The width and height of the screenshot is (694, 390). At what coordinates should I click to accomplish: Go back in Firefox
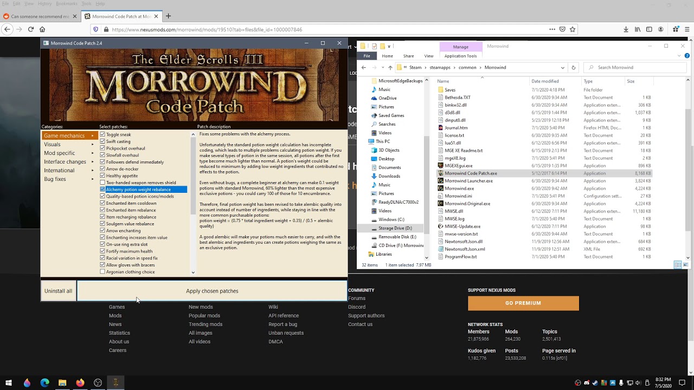7,29
